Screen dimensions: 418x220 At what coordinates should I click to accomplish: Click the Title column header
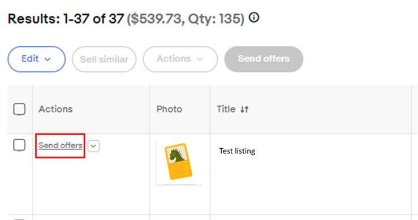coord(226,109)
